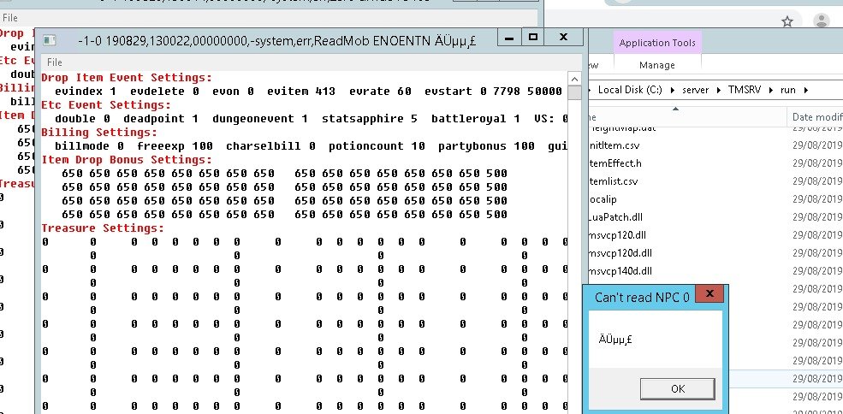This screenshot has width=843, height=414.
Task: Click OK in the Can't read NPC dialog
Action: (677, 388)
